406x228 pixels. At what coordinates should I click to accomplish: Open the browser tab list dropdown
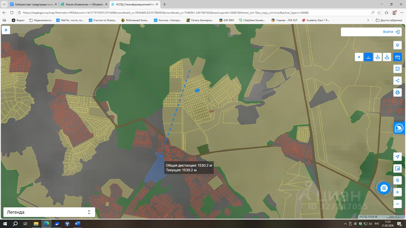pos(4,4)
